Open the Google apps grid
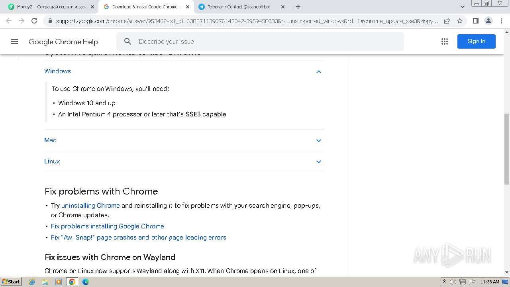Screen dimensions: 510x287 [445, 41]
